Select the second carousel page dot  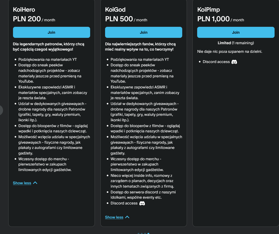coord(142,233)
